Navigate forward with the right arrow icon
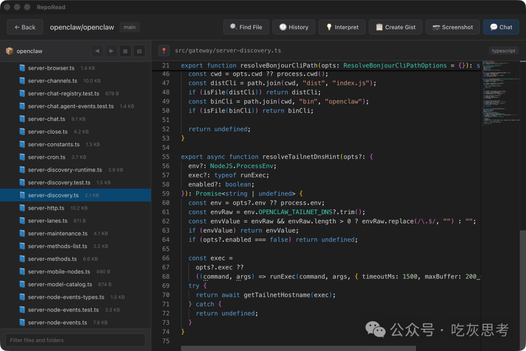This screenshot has height=351, width=526. coord(111,51)
